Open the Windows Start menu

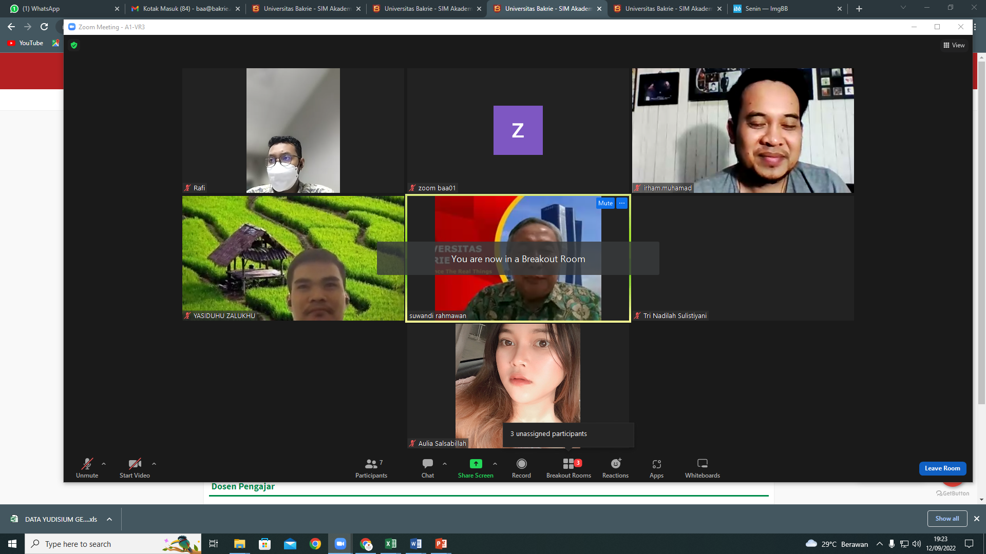click(x=12, y=544)
